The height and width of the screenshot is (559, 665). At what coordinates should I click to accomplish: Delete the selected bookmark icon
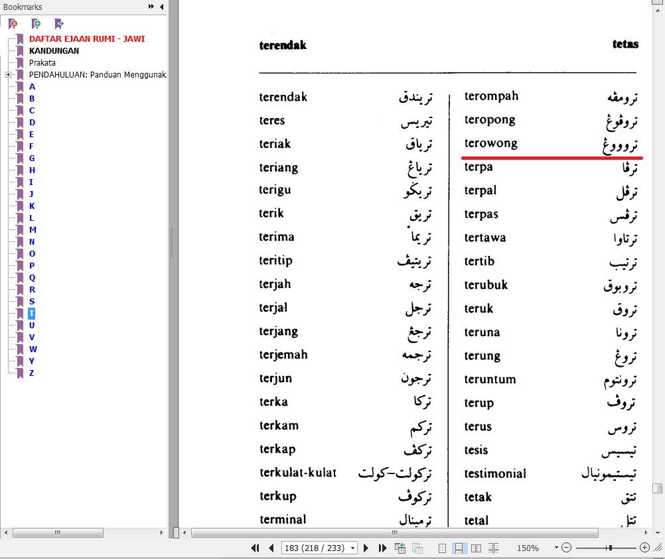coord(13,24)
